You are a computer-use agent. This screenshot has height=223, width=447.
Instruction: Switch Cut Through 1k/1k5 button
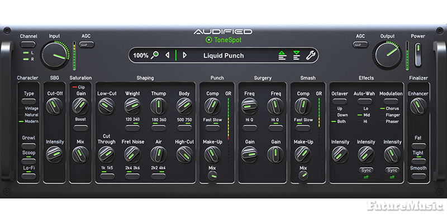point(107,176)
